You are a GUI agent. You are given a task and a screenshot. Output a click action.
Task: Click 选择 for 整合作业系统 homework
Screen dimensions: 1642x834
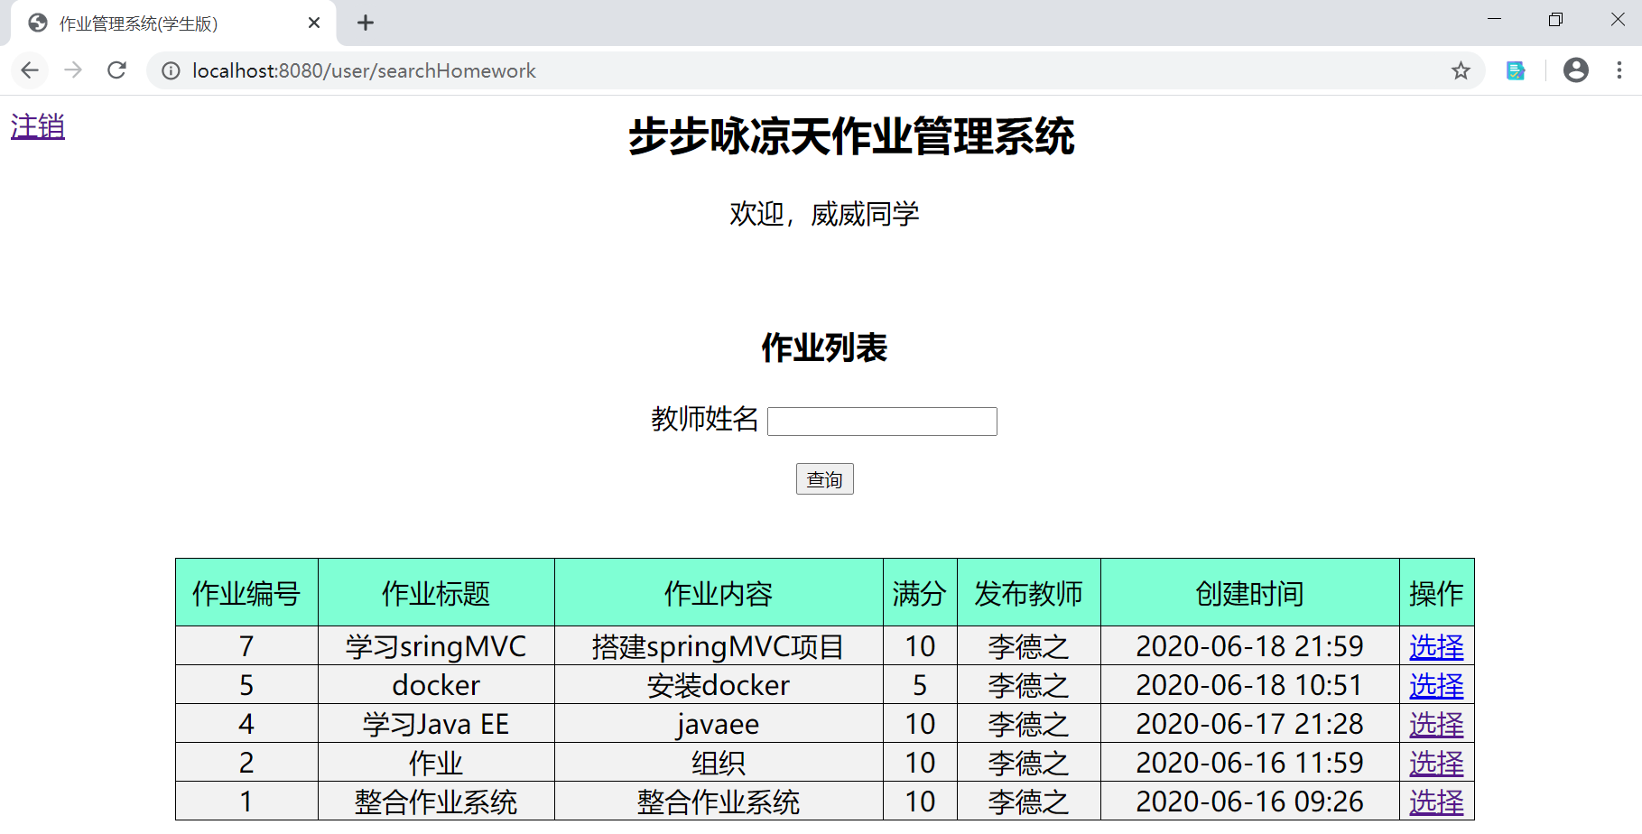click(x=1436, y=802)
